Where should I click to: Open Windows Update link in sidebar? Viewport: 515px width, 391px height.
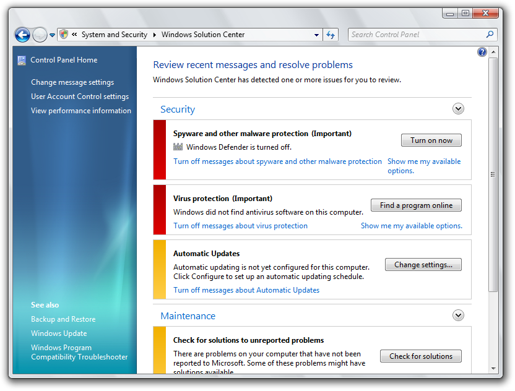click(59, 333)
